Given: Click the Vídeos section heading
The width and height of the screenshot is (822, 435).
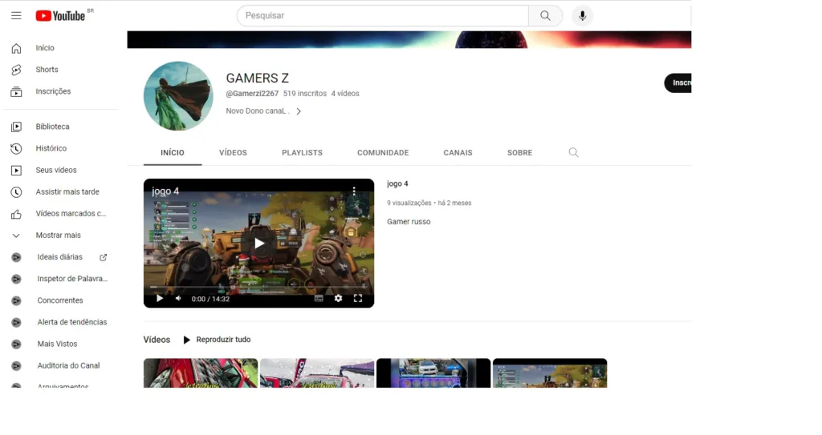Looking at the screenshot, I should (157, 340).
